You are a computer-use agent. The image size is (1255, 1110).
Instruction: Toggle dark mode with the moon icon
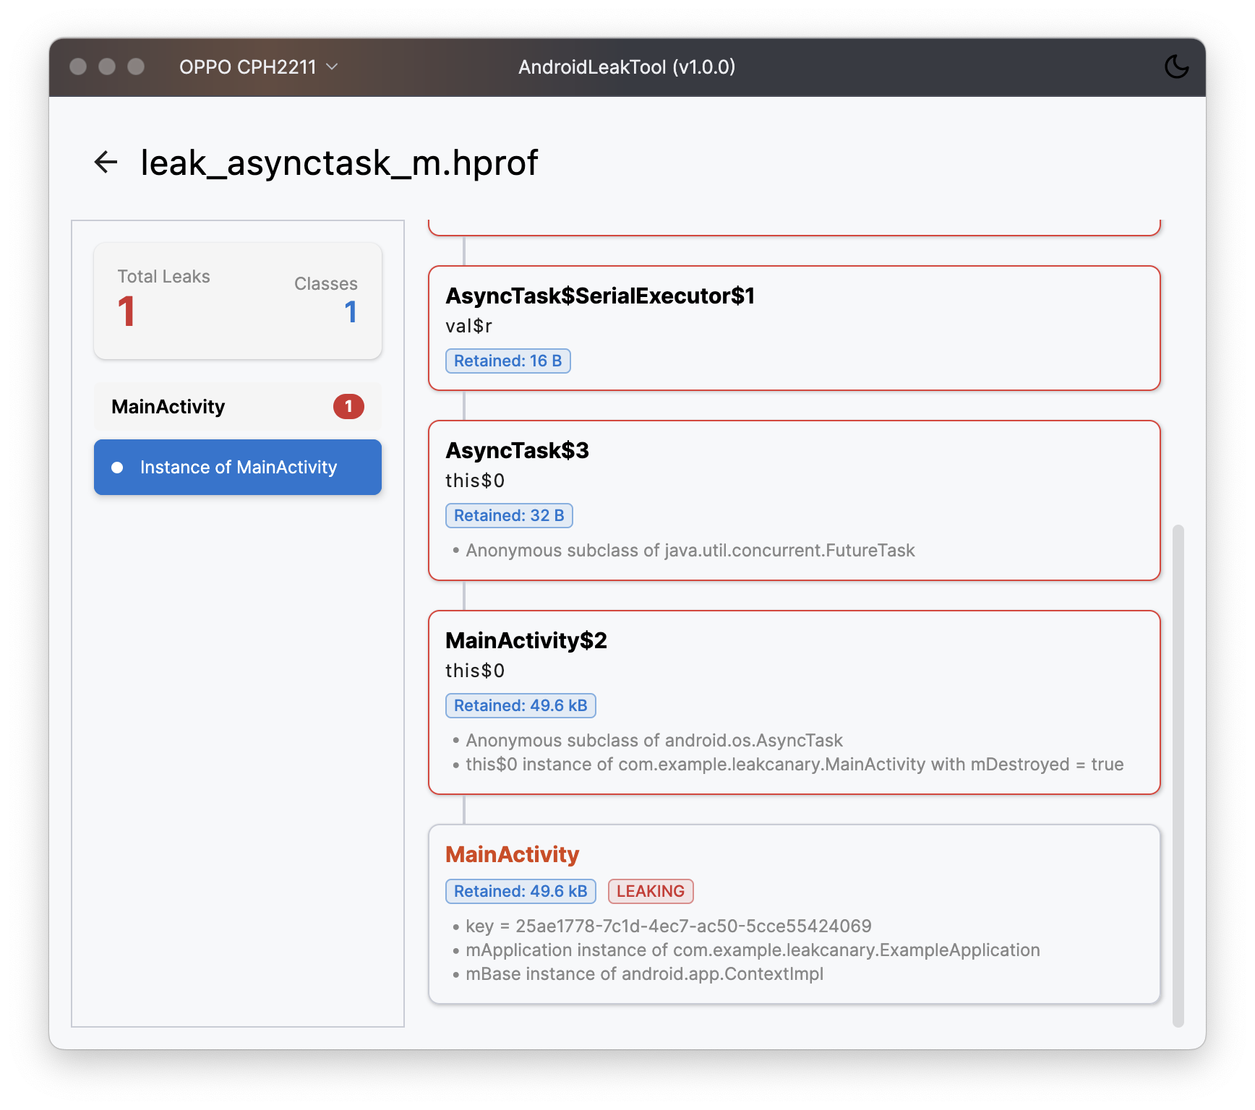pos(1177,66)
